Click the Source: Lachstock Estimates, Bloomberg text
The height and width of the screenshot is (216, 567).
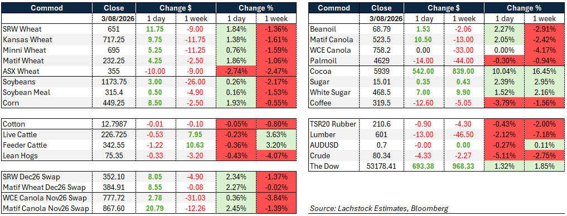(x=379, y=208)
